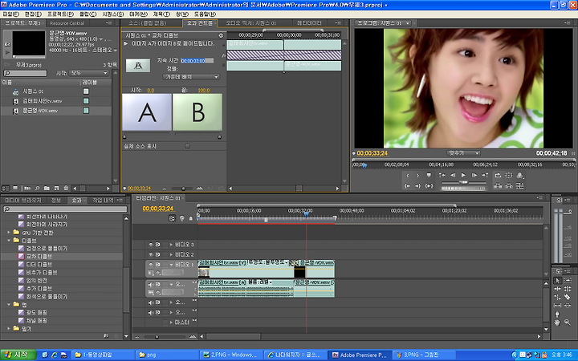
Task: Open the 시작: 모두 filter dropdown
Action: pyautogui.click(x=89, y=73)
